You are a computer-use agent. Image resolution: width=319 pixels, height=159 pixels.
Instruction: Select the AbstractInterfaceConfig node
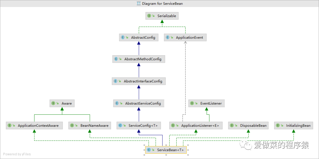139,81
